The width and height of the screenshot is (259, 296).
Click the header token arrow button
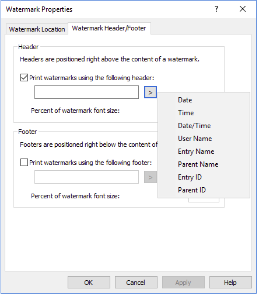[150, 92]
